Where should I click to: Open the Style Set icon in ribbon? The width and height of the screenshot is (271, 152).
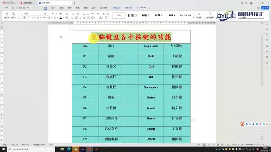(199, 14)
